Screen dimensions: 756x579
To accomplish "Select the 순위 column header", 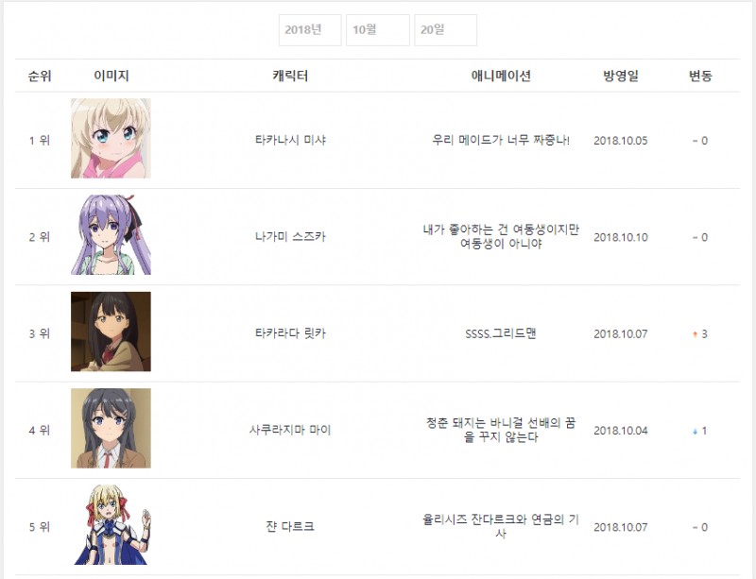I will pos(40,76).
